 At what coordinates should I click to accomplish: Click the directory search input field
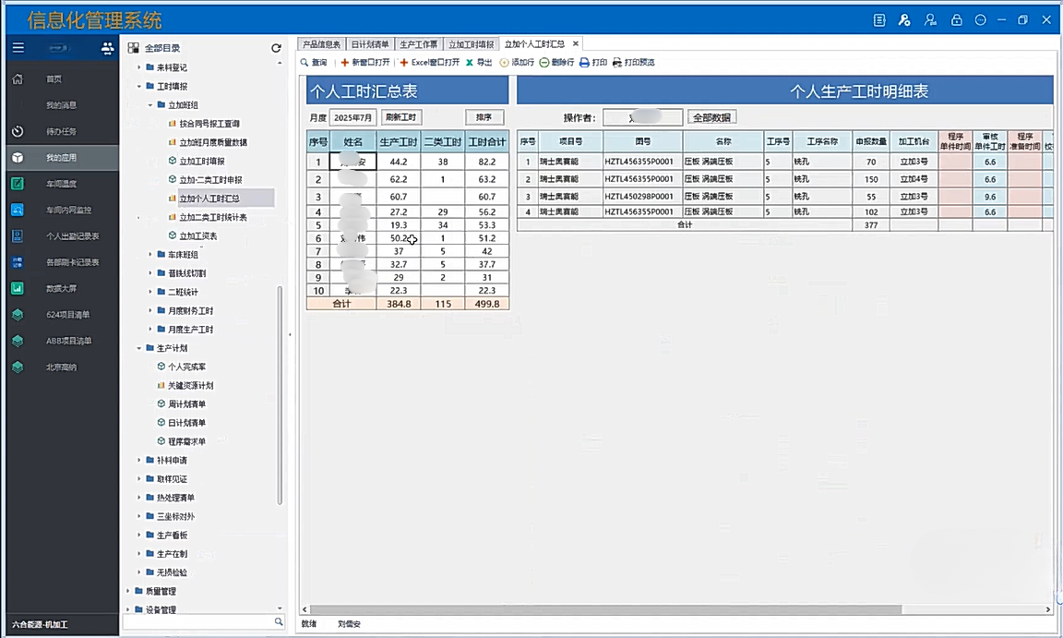click(198, 623)
